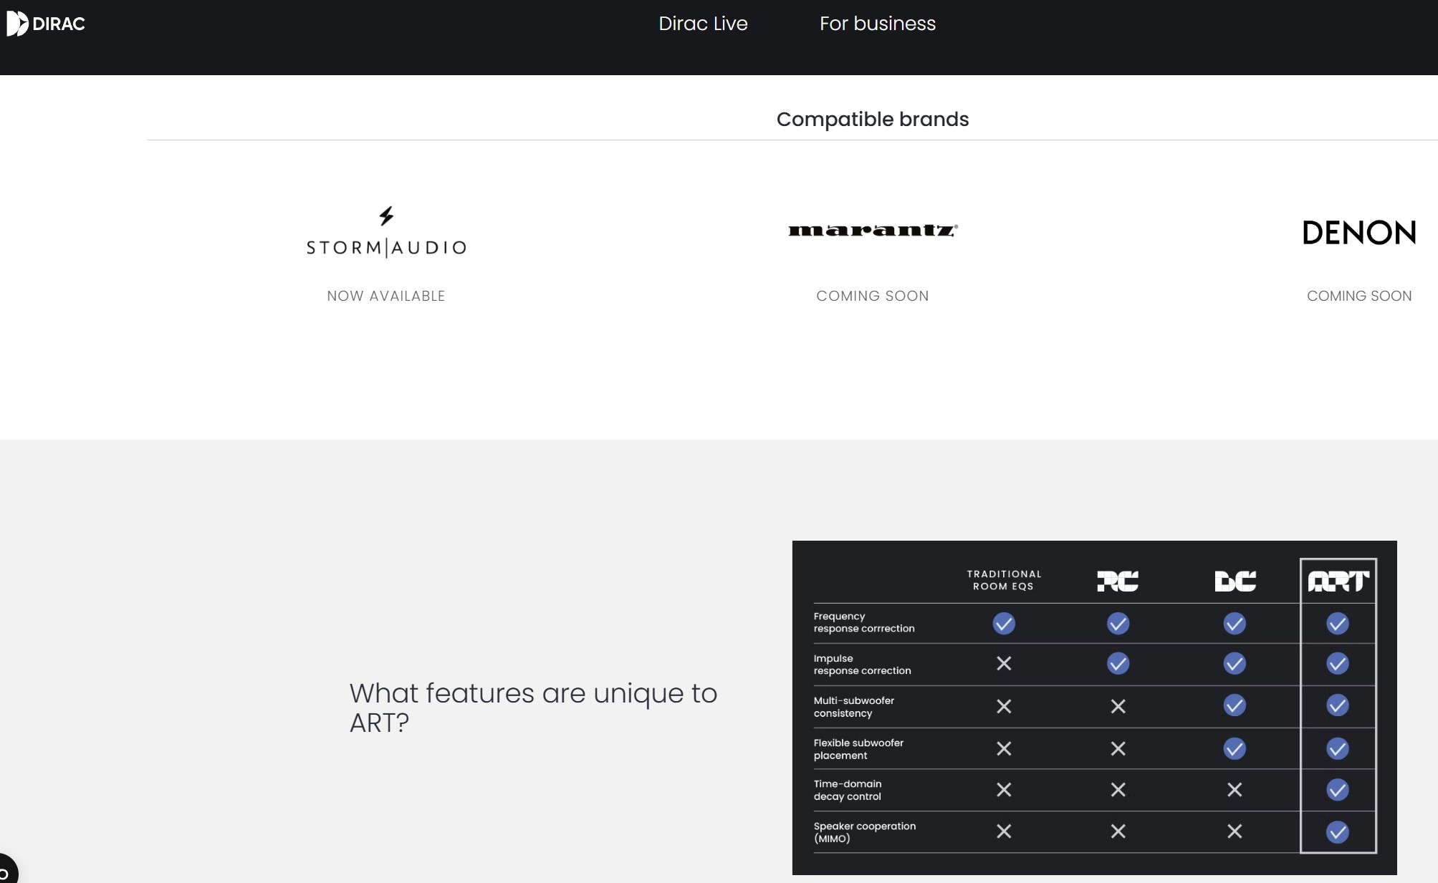Click the chat widget icon at bottom-left
The height and width of the screenshot is (883, 1438).
pyautogui.click(x=6, y=871)
